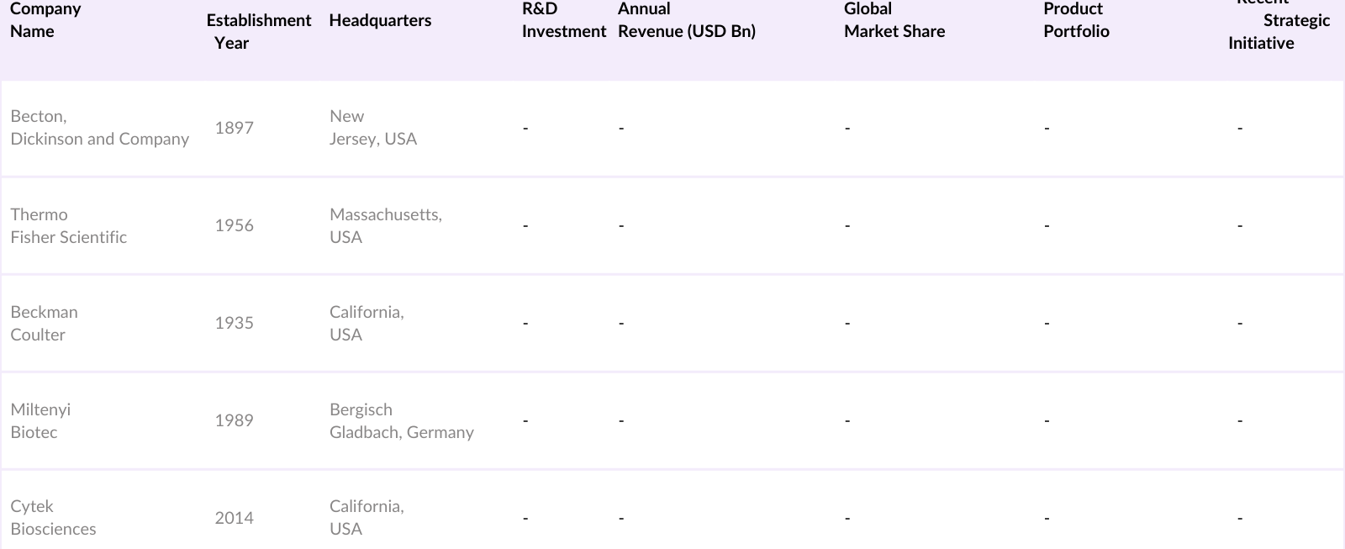Screen dimensions: 1345x549
Task: Select the Thermo Fisher Scientific cell
Action: pos(68,225)
